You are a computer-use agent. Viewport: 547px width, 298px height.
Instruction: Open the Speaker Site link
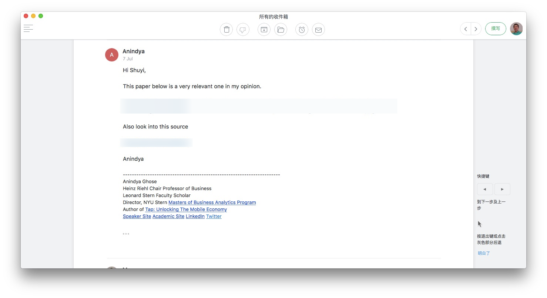(x=137, y=217)
